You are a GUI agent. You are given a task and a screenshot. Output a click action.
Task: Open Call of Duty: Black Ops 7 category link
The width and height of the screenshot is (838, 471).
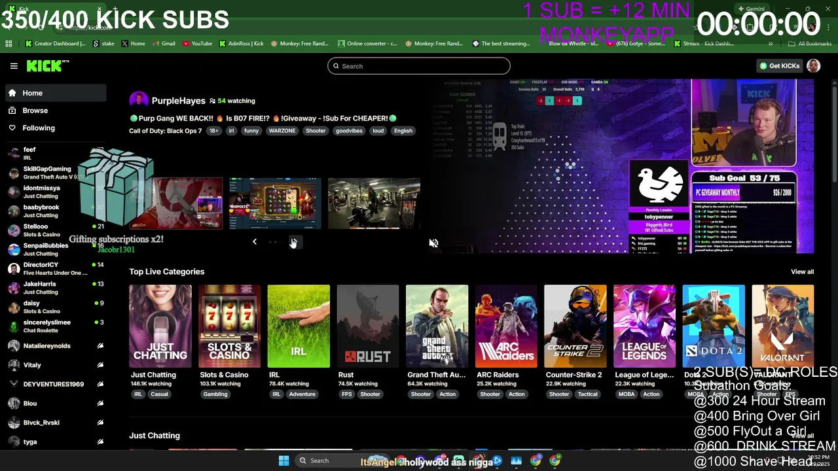point(165,131)
